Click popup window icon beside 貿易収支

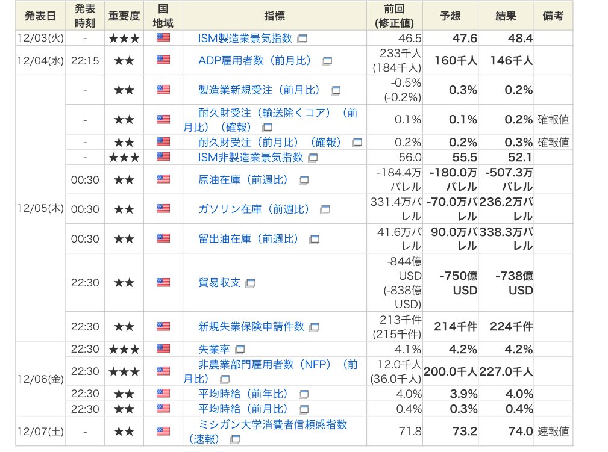tap(251, 283)
